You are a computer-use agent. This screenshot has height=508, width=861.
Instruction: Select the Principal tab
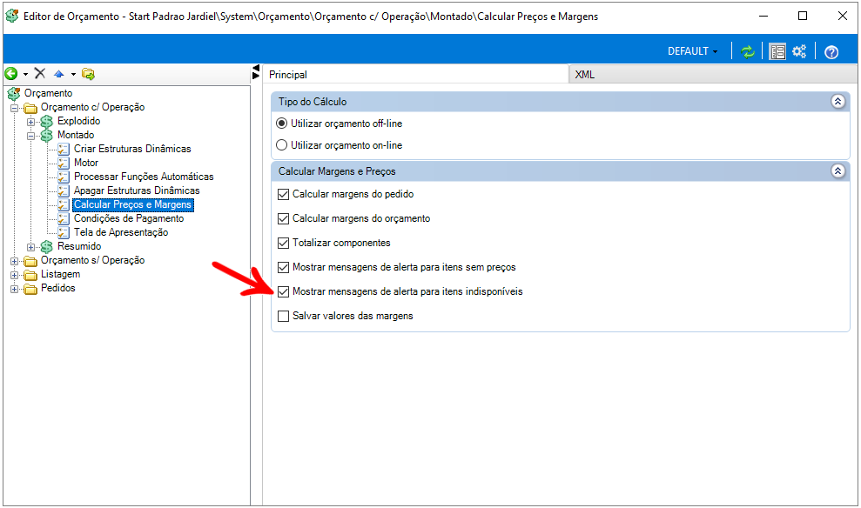click(287, 75)
